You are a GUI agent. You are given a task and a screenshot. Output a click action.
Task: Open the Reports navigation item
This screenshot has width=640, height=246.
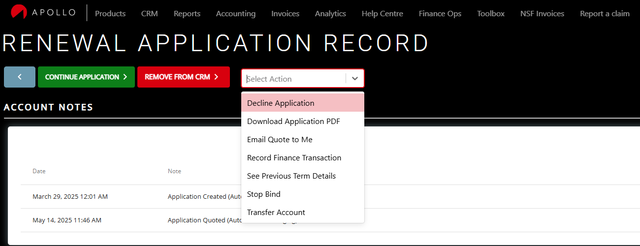tap(187, 14)
